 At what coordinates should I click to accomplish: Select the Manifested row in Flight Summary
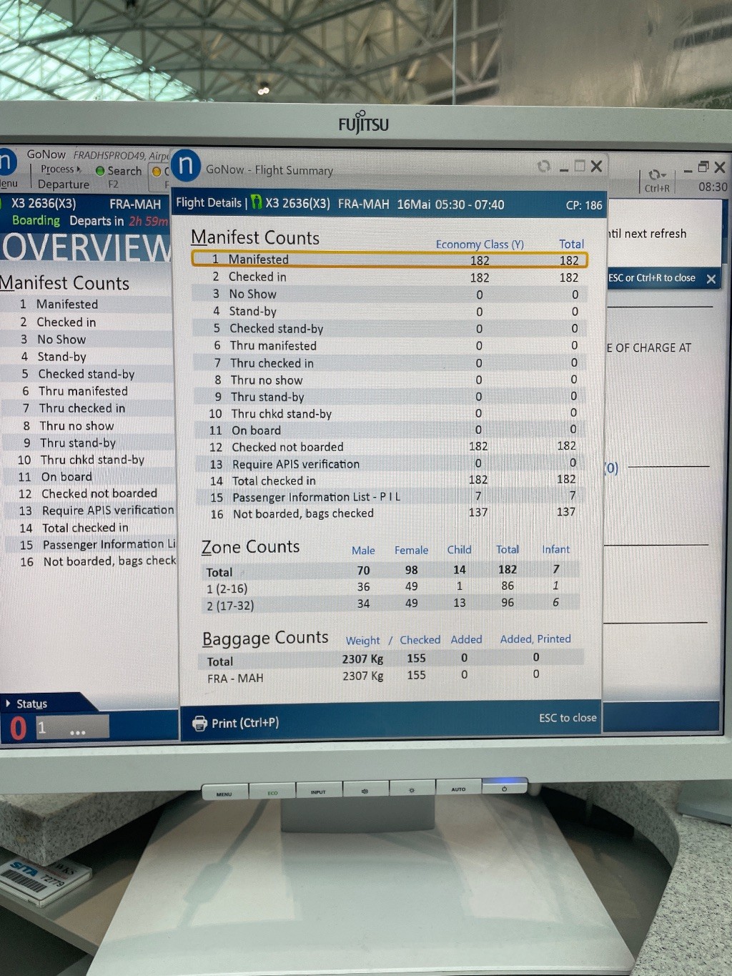390,260
